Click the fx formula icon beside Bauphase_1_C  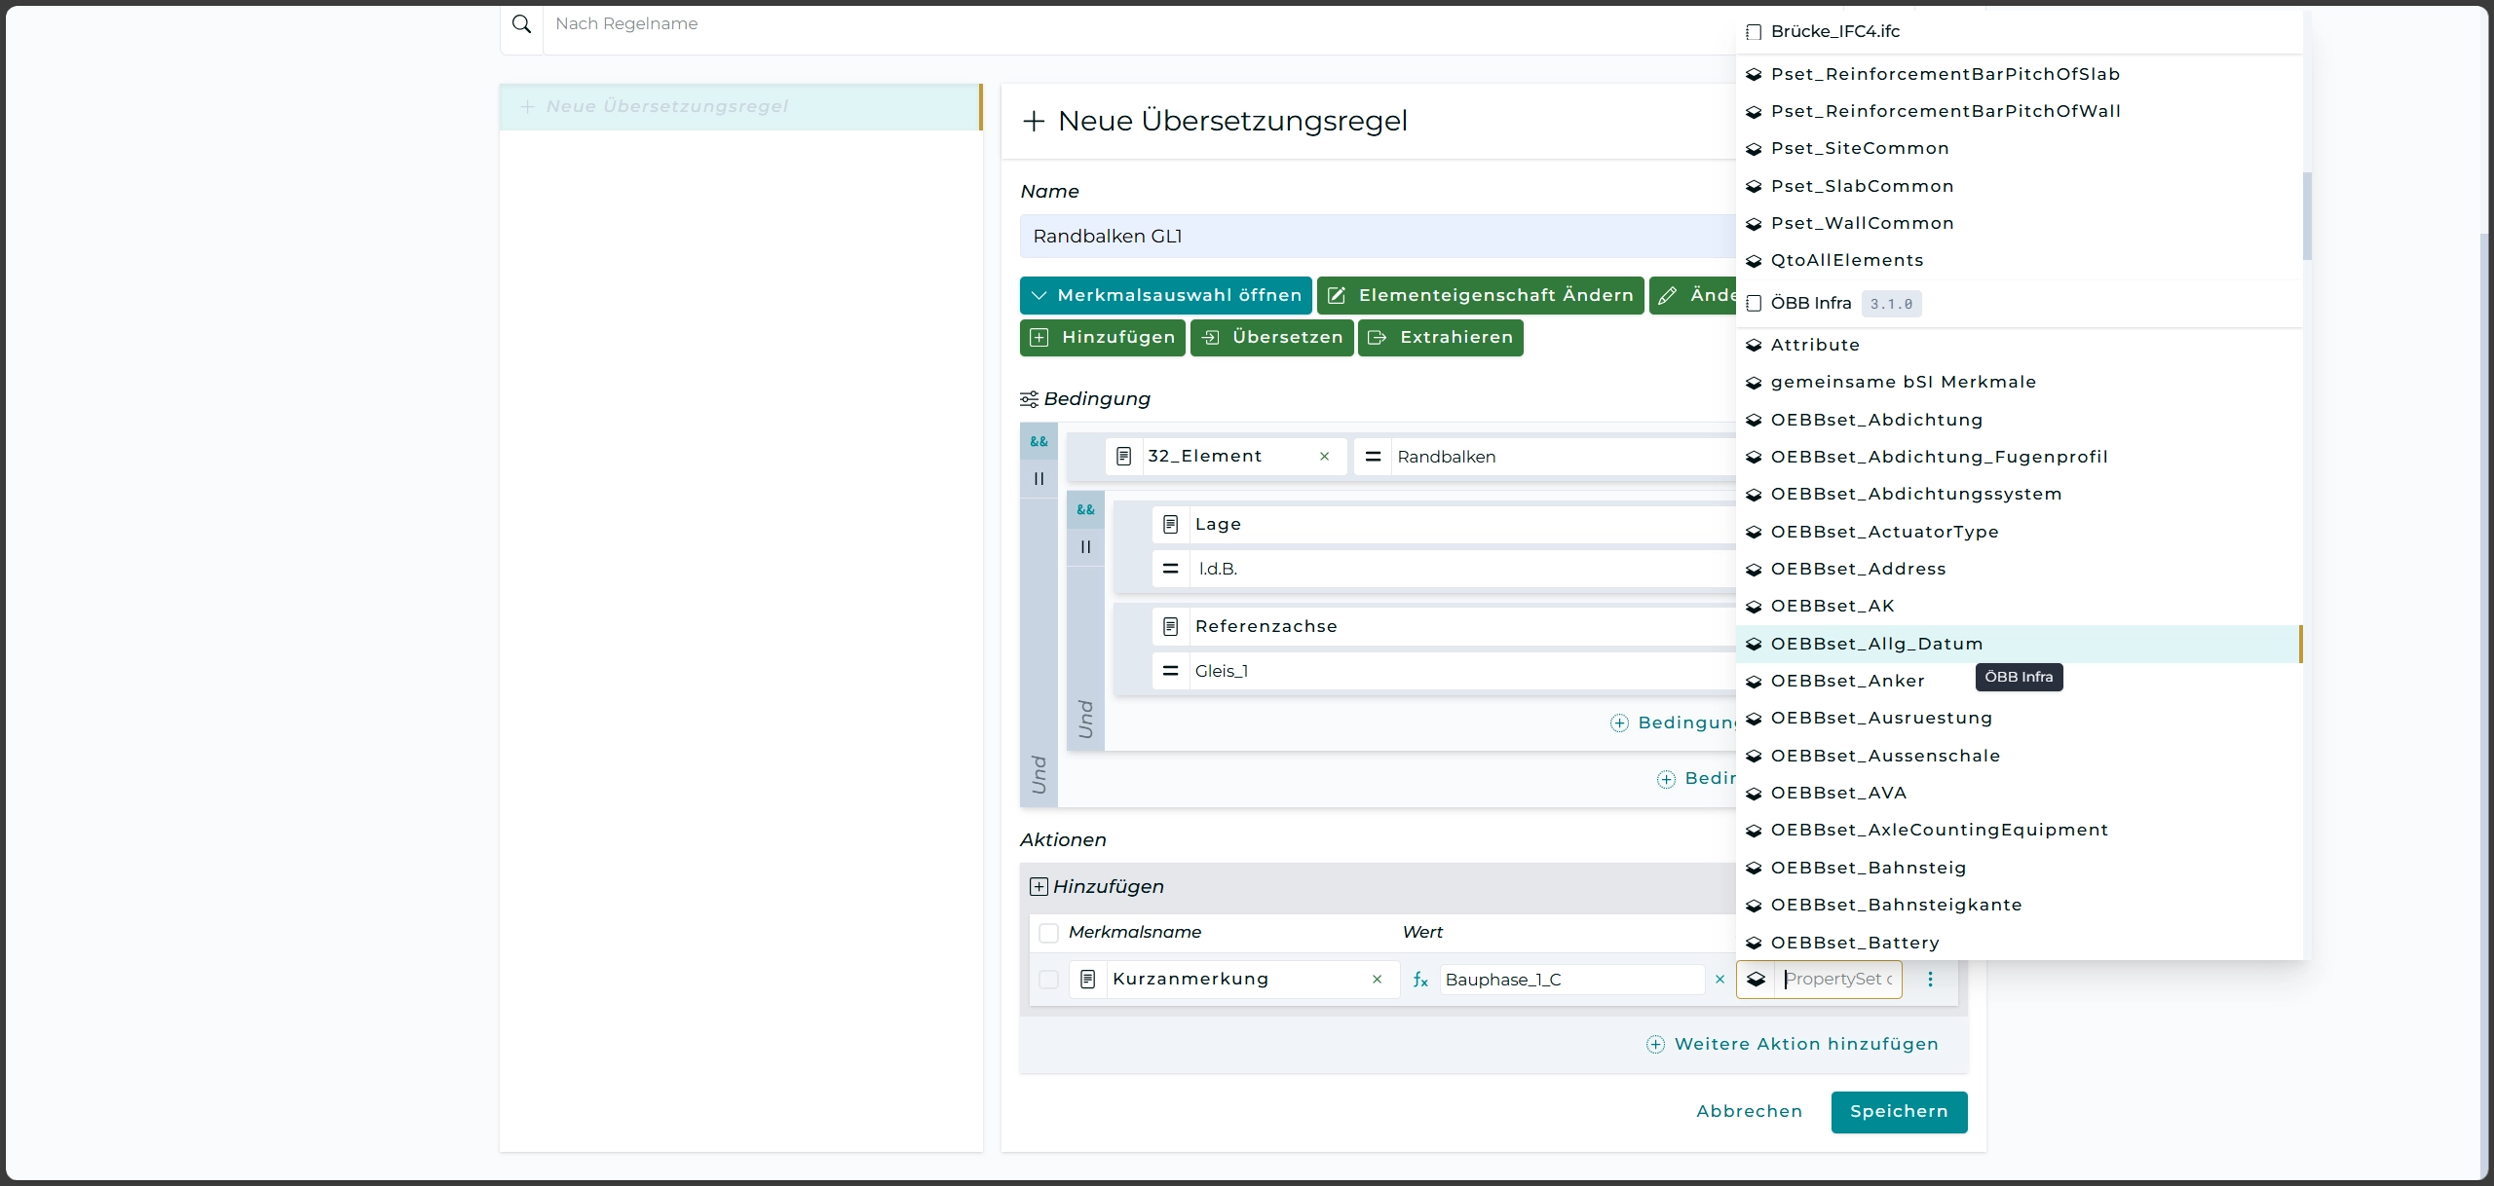(x=1420, y=980)
